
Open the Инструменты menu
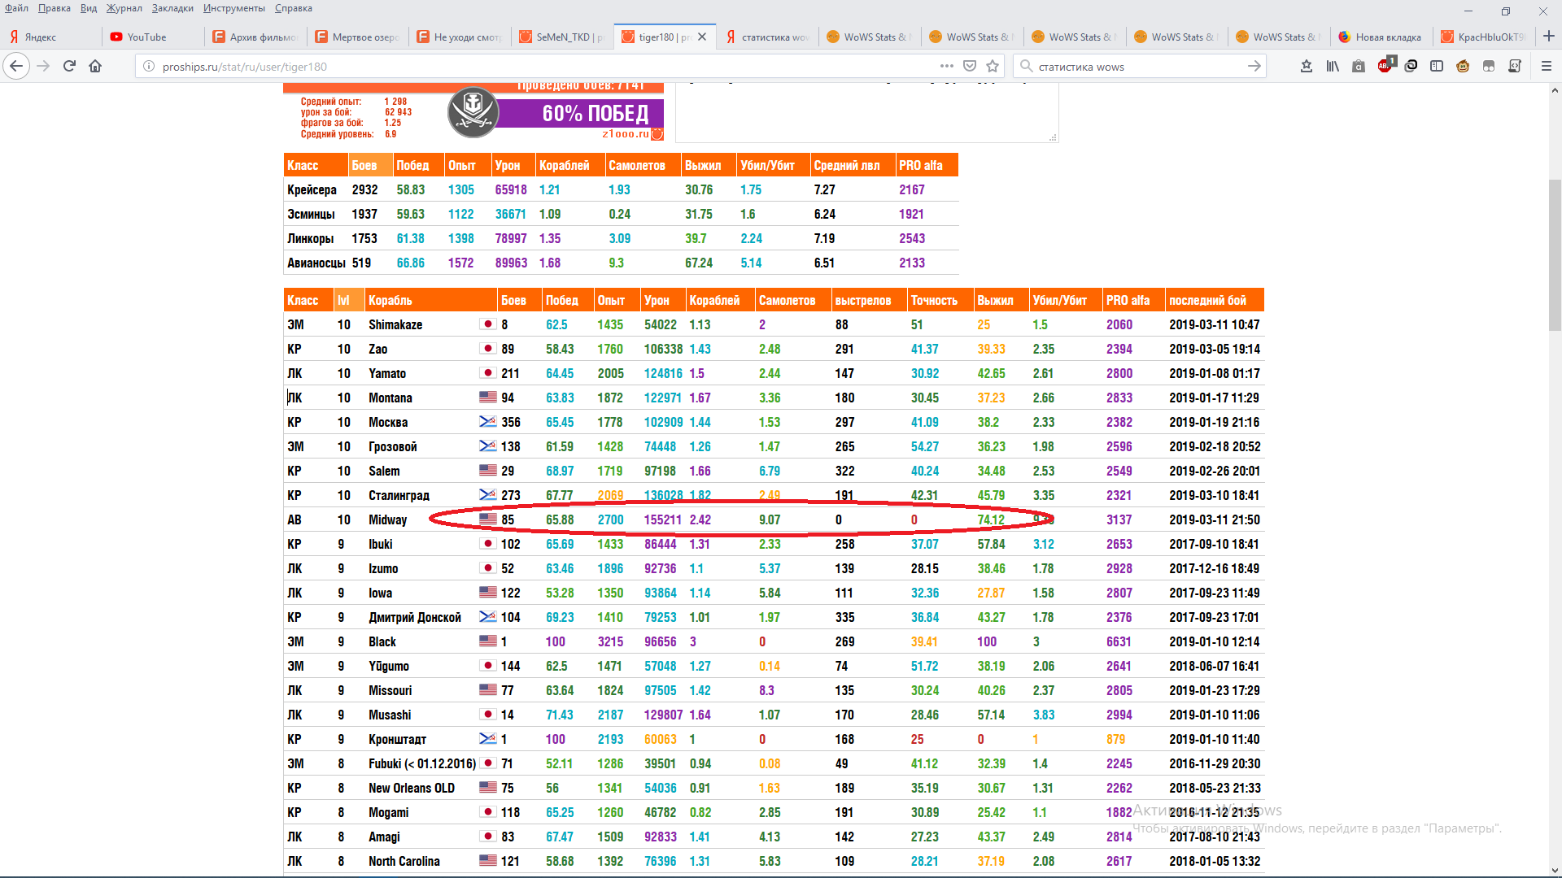(234, 8)
